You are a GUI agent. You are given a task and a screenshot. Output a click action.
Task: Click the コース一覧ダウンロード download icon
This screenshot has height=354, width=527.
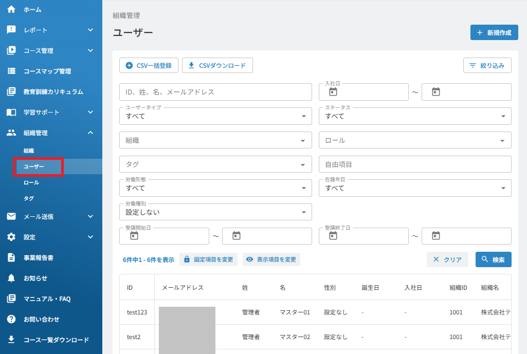pyautogui.click(x=11, y=340)
